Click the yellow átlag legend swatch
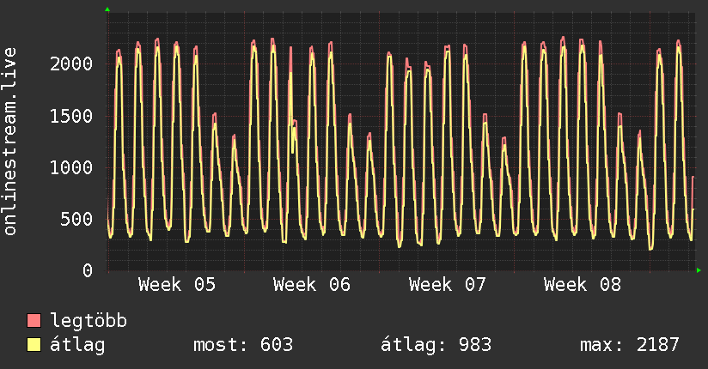The height and width of the screenshot is (369, 708). 34,345
